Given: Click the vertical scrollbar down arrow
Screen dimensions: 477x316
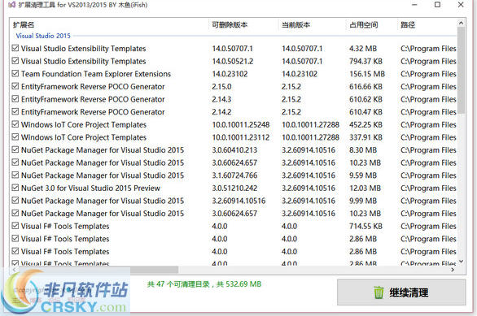Looking at the screenshot, I should pos(461,262).
